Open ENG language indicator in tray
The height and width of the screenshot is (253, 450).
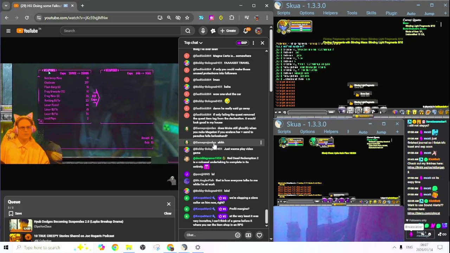tap(409, 247)
